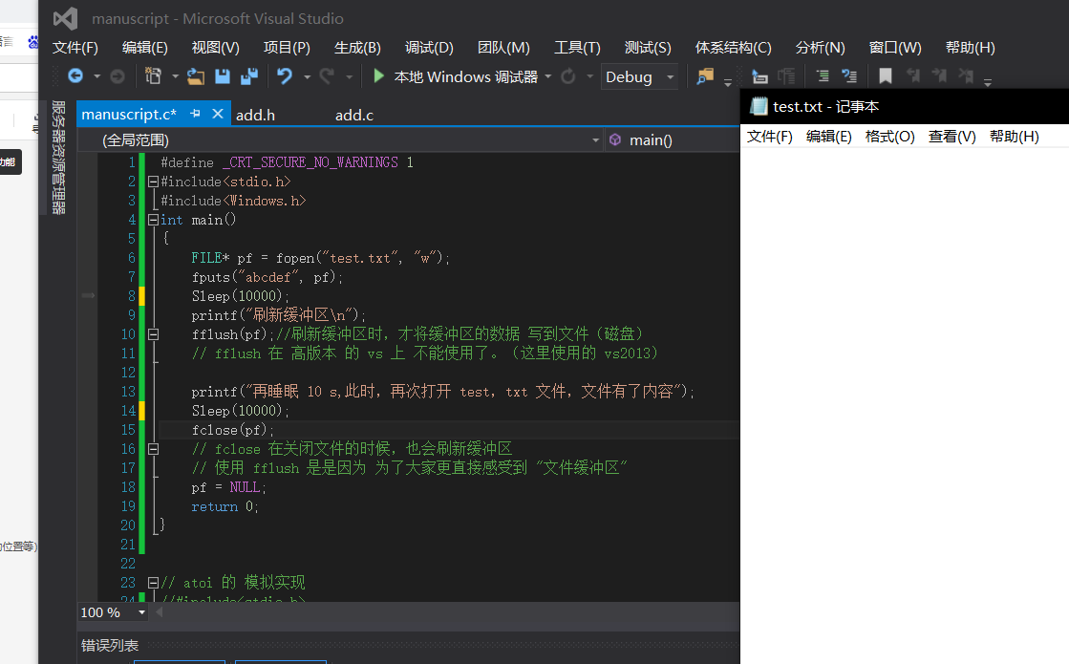Open toolbar overflow options after Find icon

[727, 82]
